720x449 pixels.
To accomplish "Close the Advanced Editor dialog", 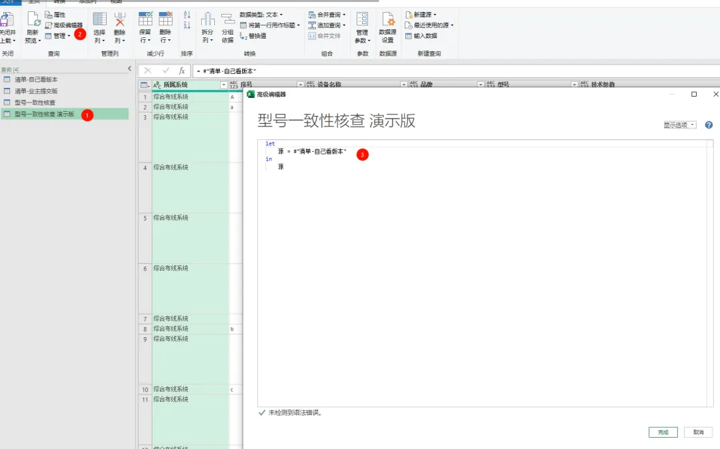I will 715,94.
